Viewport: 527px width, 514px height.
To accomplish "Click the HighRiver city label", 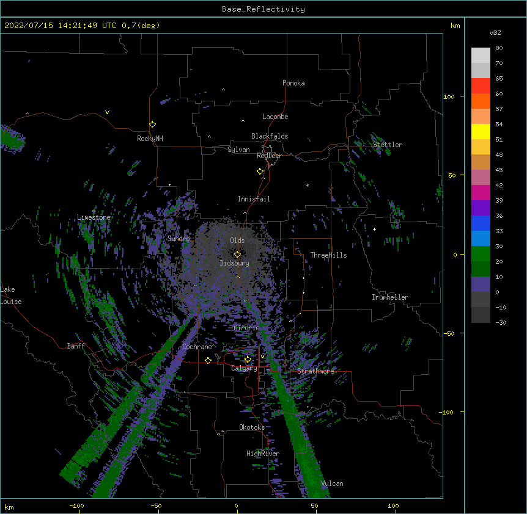I will (x=263, y=454).
